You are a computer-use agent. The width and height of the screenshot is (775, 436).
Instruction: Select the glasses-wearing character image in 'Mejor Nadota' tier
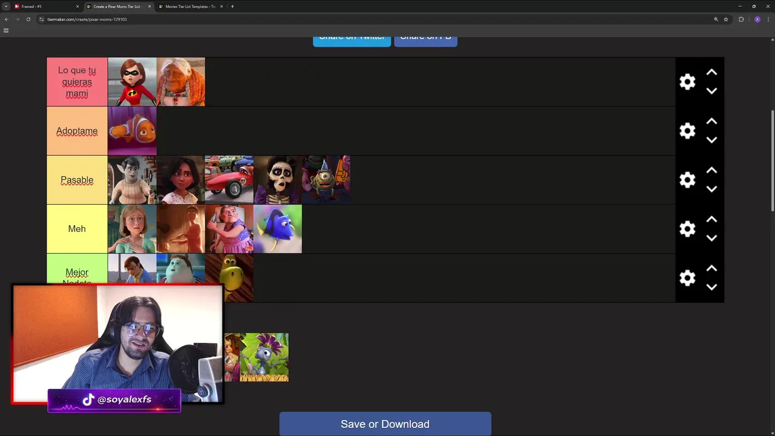pyautogui.click(x=132, y=269)
